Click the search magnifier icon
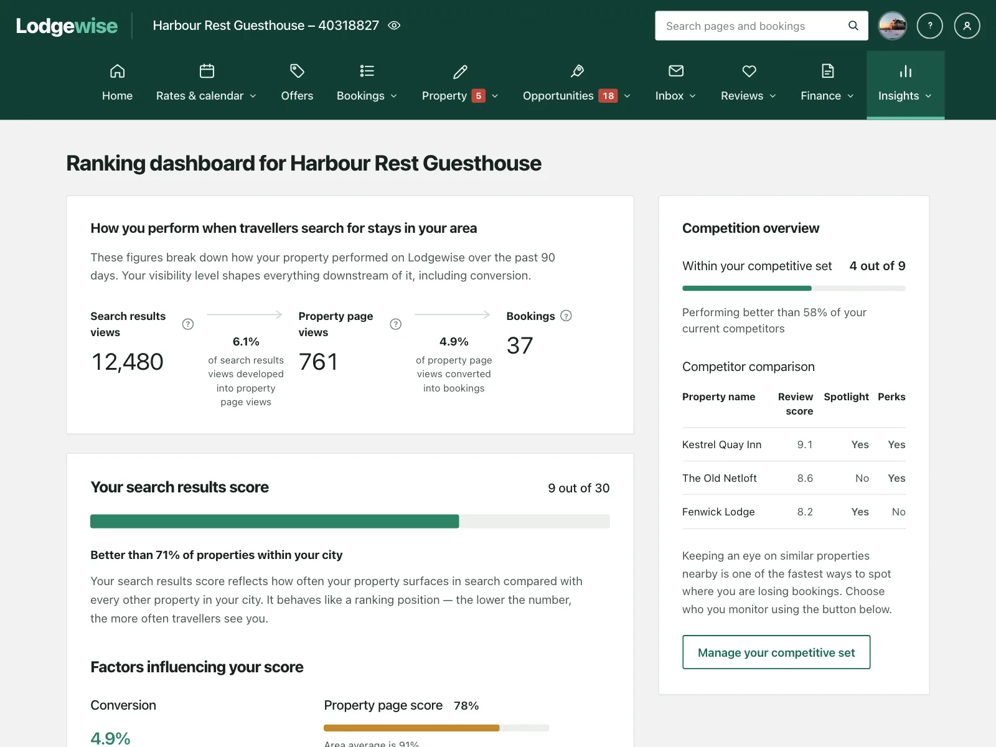 click(x=853, y=26)
